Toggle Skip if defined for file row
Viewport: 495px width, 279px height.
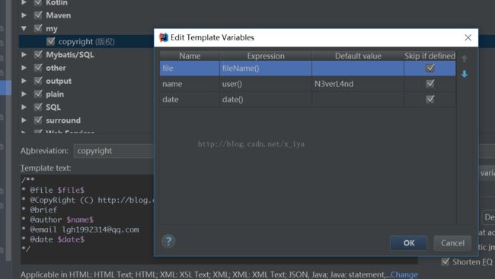pyautogui.click(x=430, y=68)
